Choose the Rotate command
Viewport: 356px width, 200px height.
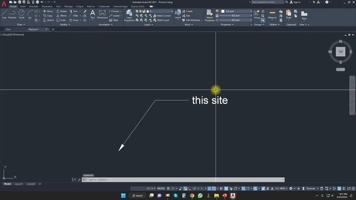tap(62, 11)
